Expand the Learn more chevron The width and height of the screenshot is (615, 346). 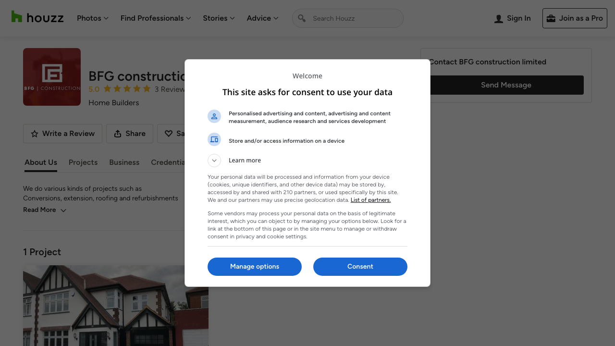tap(214, 161)
